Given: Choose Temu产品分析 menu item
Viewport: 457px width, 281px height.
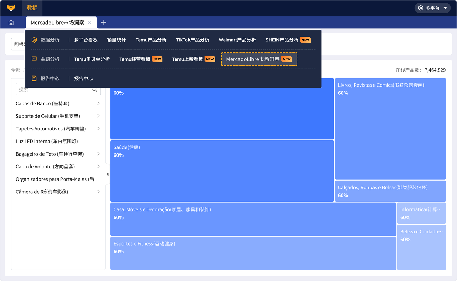Looking at the screenshot, I should (x=151, y=40).
